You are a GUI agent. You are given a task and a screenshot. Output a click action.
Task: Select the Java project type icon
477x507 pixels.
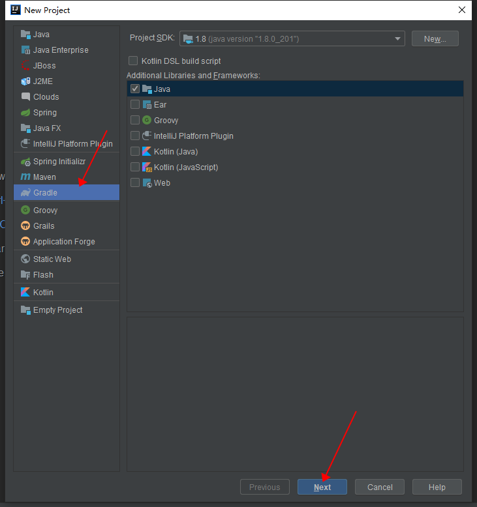25,35
